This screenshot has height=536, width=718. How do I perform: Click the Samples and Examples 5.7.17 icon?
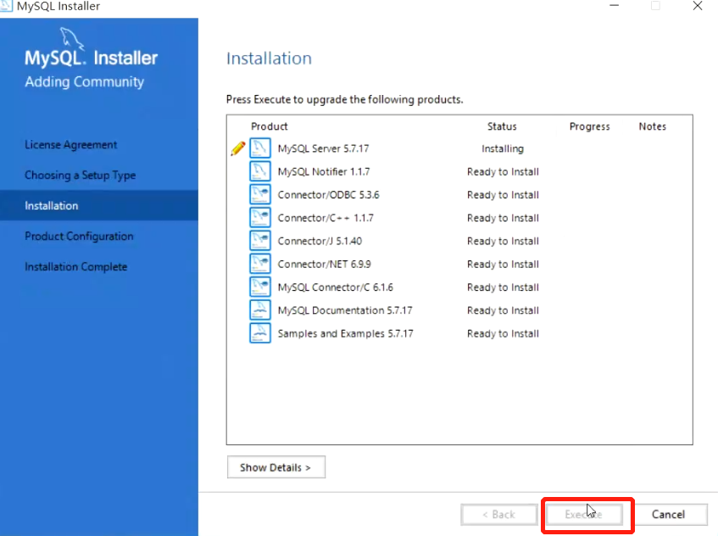260,333
